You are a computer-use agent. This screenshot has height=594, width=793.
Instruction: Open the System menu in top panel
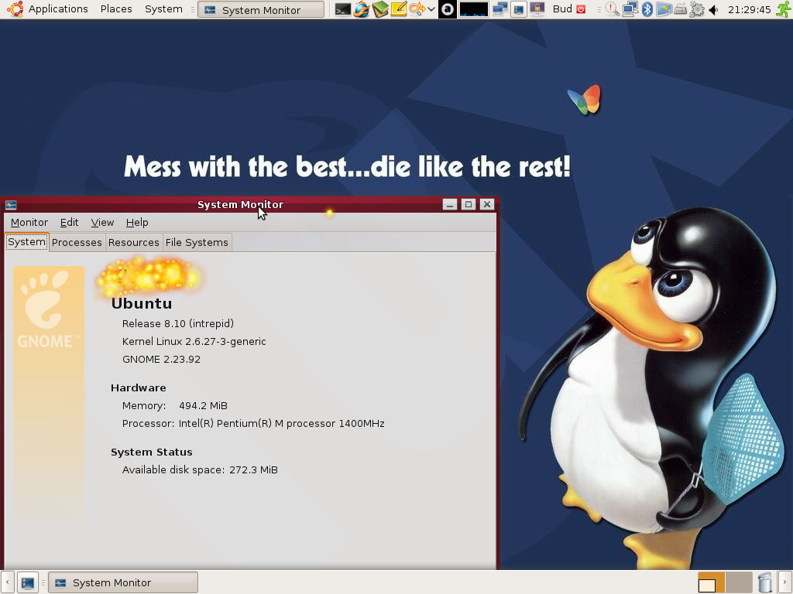click(163, 9)
